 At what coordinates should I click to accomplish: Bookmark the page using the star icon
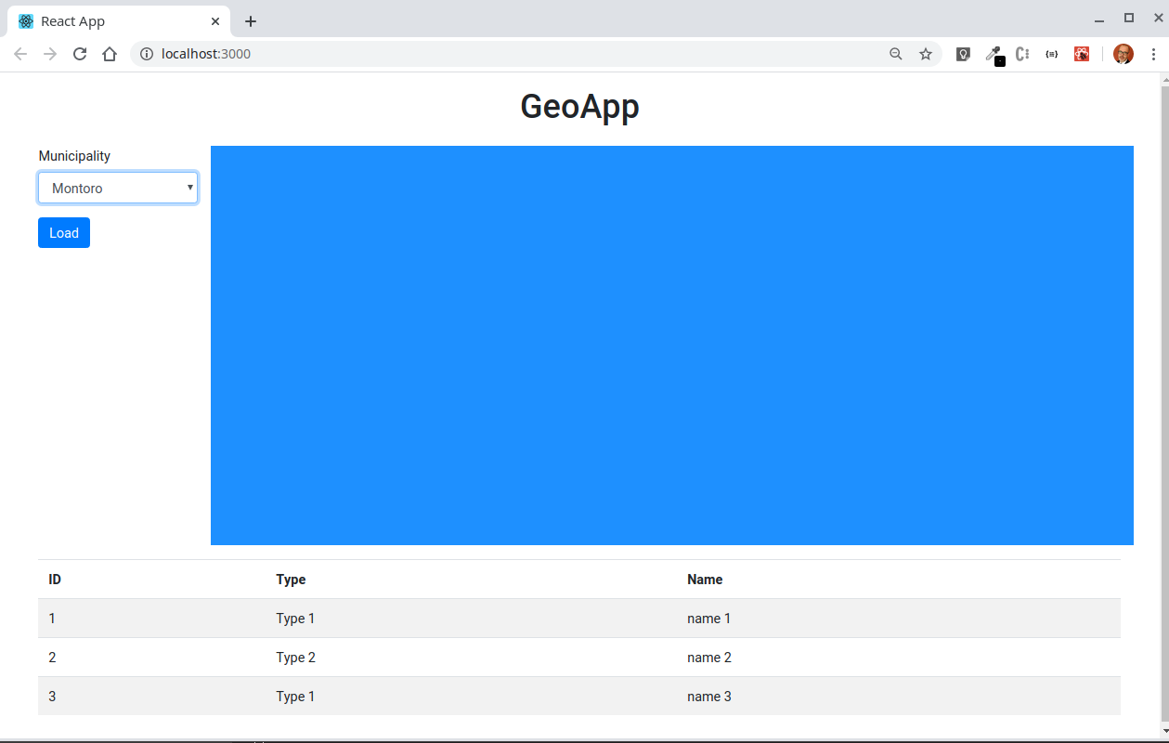pyautogui.click(x=926, y=54)
